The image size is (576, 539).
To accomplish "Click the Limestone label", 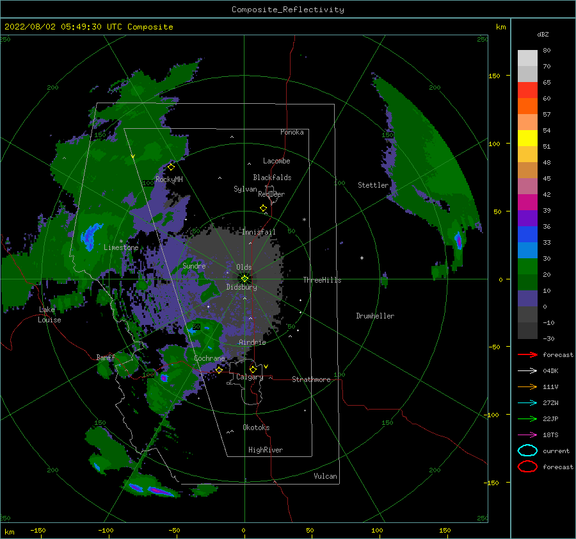I will pyautogui.click(x=121, y=247).
